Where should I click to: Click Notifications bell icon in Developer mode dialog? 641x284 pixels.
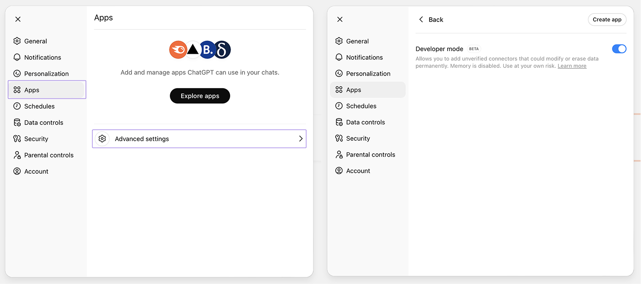click(339, 57)
